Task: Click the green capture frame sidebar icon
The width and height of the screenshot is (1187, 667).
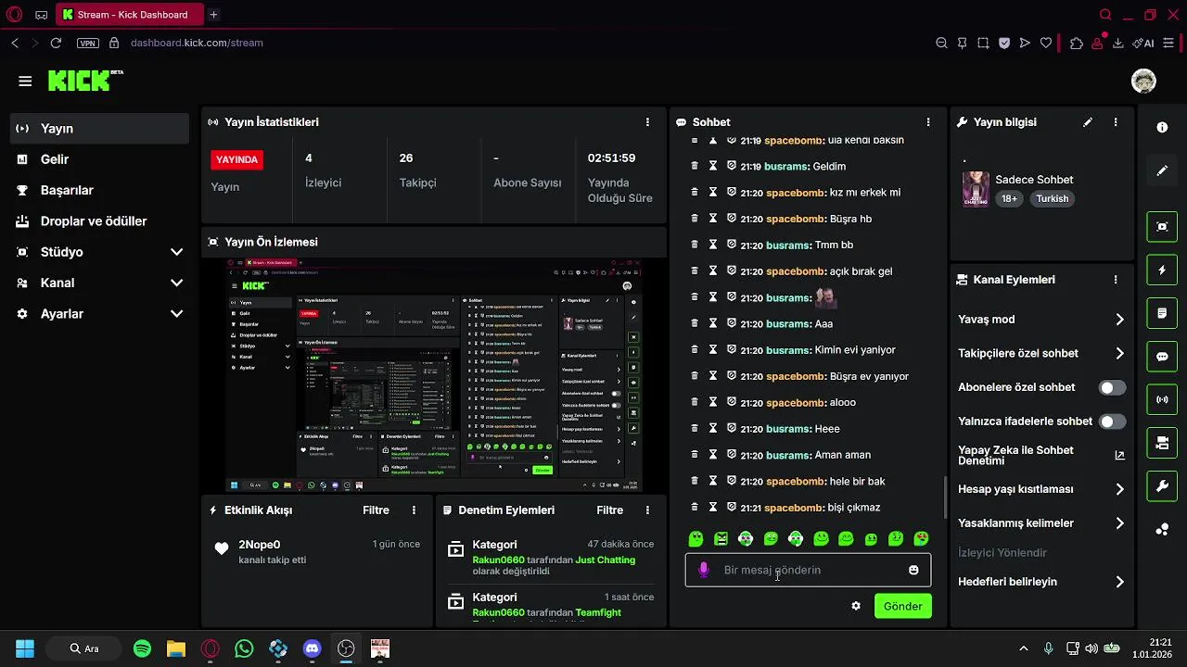Action: 1162,227
